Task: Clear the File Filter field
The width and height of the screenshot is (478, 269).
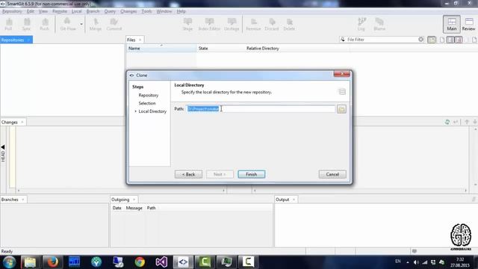Action: [420, 40]
